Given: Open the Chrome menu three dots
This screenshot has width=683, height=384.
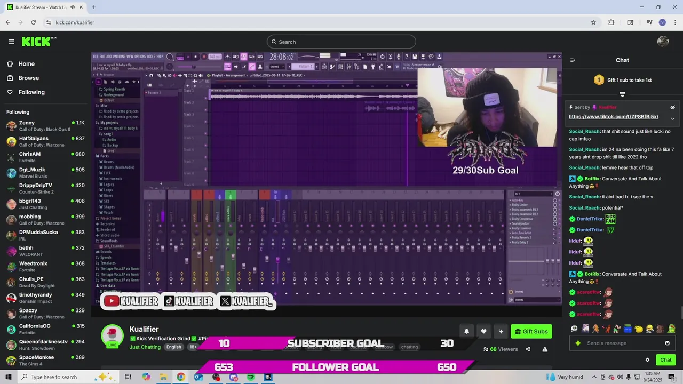Looking at the screenshot, I should (674, 22).
